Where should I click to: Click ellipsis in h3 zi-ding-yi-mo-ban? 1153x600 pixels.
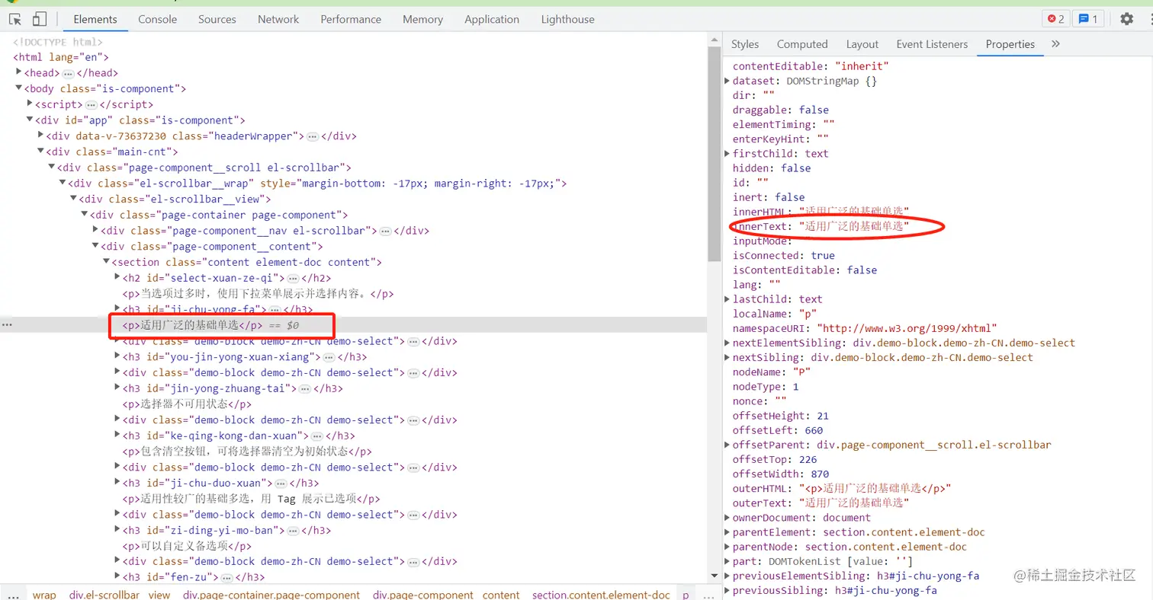click(293, 530)
